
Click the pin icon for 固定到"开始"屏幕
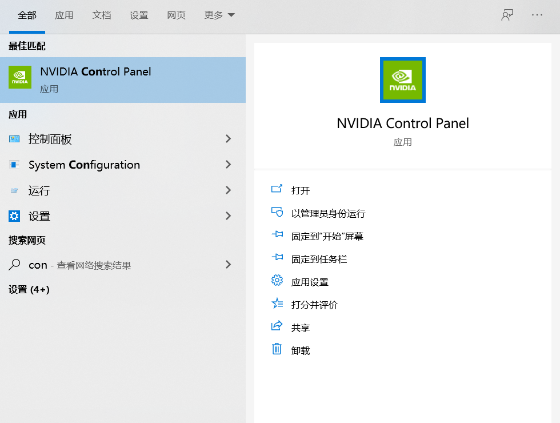point(277,235)
